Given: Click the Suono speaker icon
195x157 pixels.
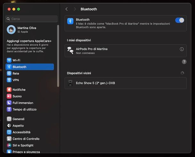Looking at the screenshot, I should (x=9, y=96).
